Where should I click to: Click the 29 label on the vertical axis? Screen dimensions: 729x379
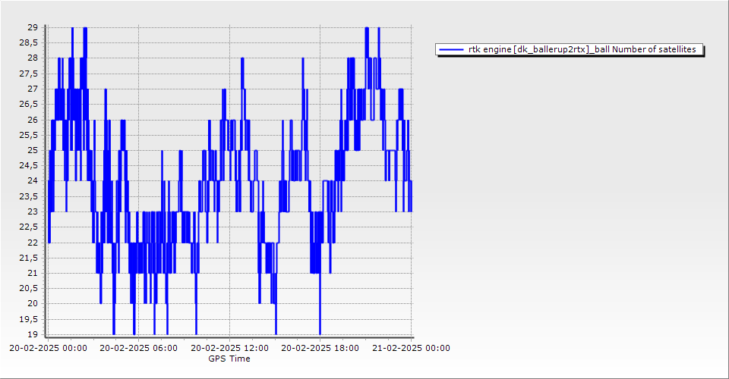[33, 27]
